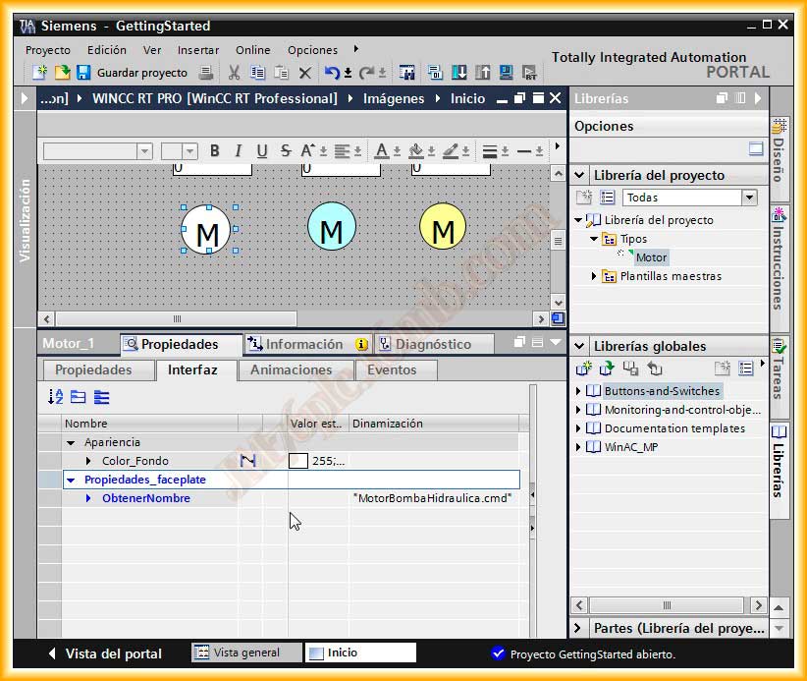Click Vista del portal button
Image resolution: width=807 pixels, height=681 pixels.
pos(105,653)
